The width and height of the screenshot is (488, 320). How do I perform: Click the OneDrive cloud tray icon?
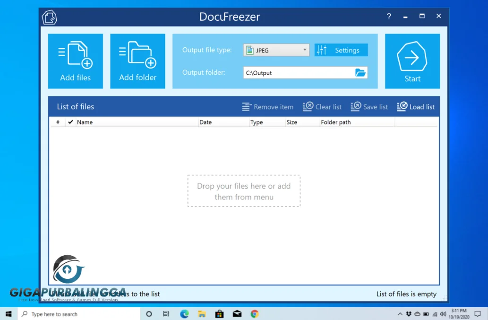(x=417, y=314)
